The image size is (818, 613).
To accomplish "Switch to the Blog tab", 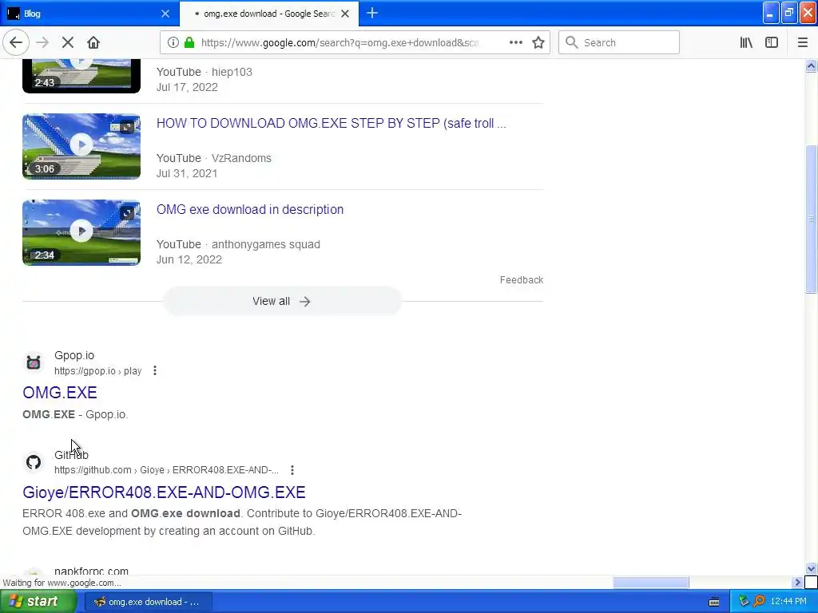I will 89,14.
